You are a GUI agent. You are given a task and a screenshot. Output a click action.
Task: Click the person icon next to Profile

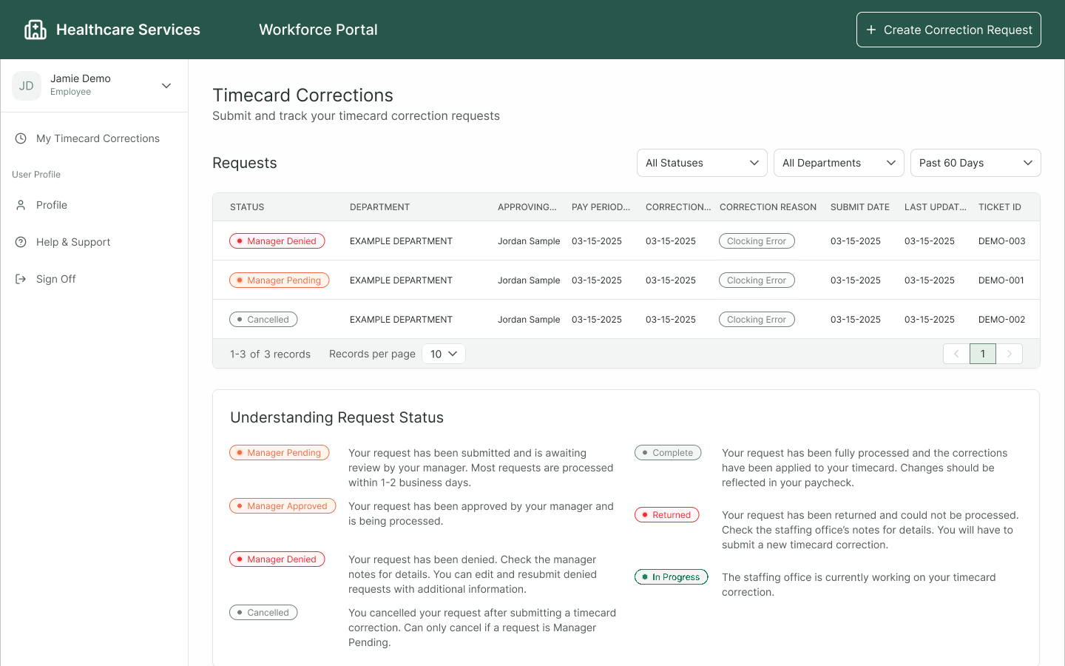click(21, 205)
